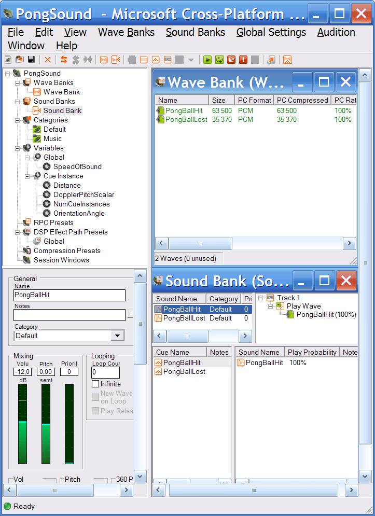The image size is (375, 516).
Task: Click the red X delete toolbar icon
Action: pyautogui.click(x=48, y=60)
